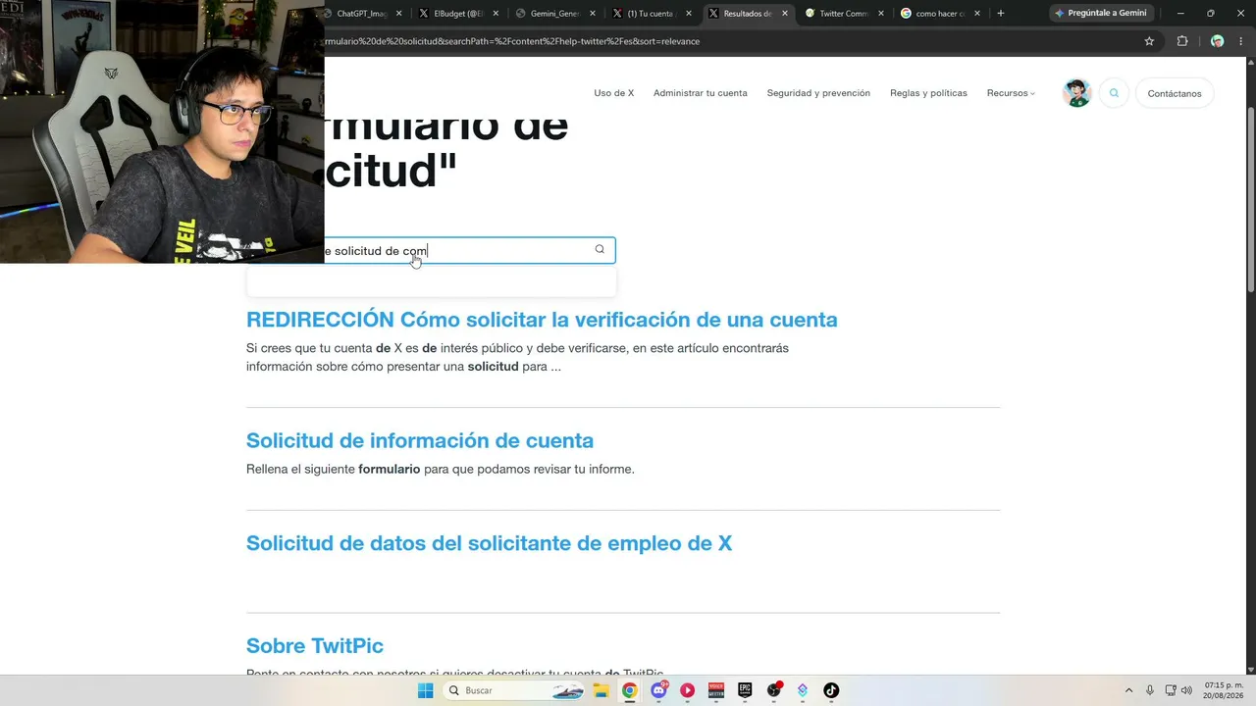
Task: Switch to the ElBudget tab
Action: coord(459,14)
